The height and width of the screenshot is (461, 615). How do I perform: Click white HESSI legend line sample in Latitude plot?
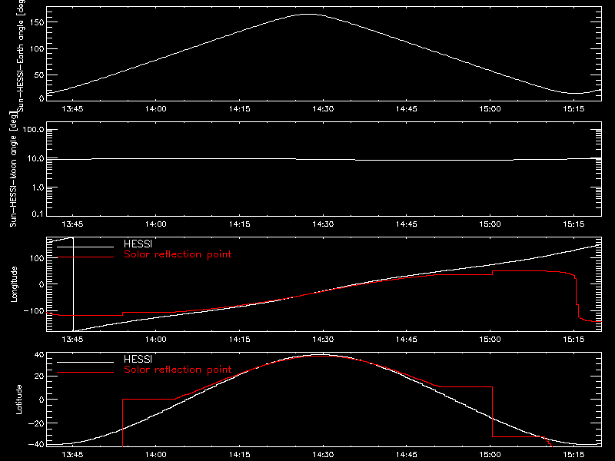click(x=85, y=362)
